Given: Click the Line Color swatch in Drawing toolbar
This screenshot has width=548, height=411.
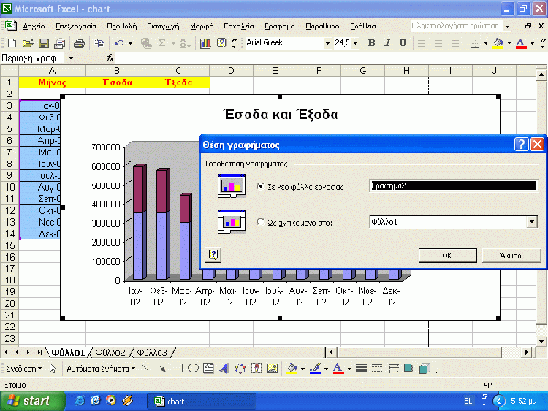Looking at the screenshot, I should pos(315,369).
